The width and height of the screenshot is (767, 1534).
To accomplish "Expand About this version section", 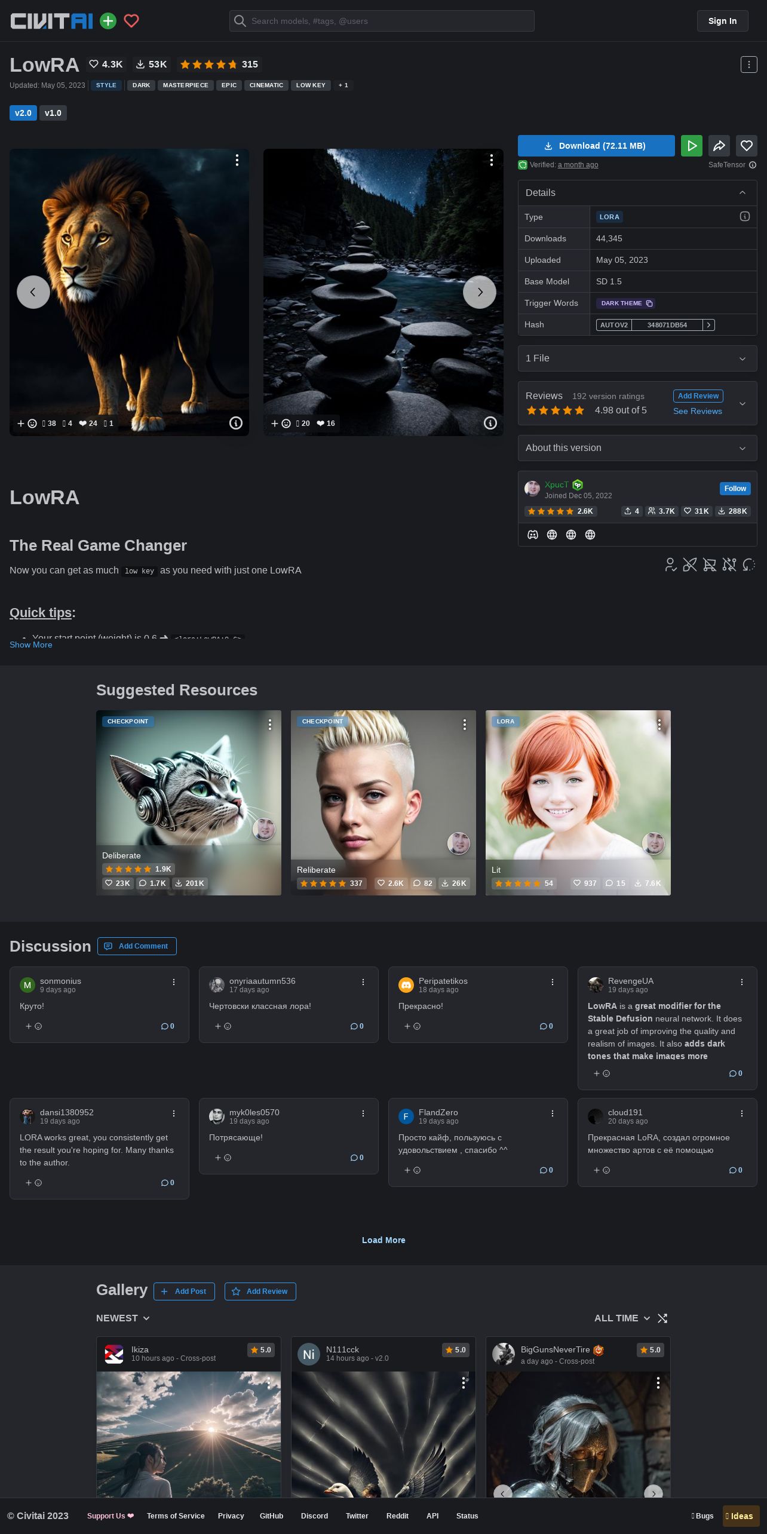I will [637, 448].
